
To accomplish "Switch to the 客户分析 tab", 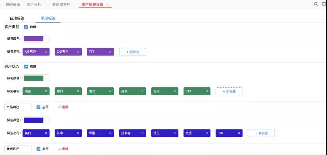I will point(34,4).
